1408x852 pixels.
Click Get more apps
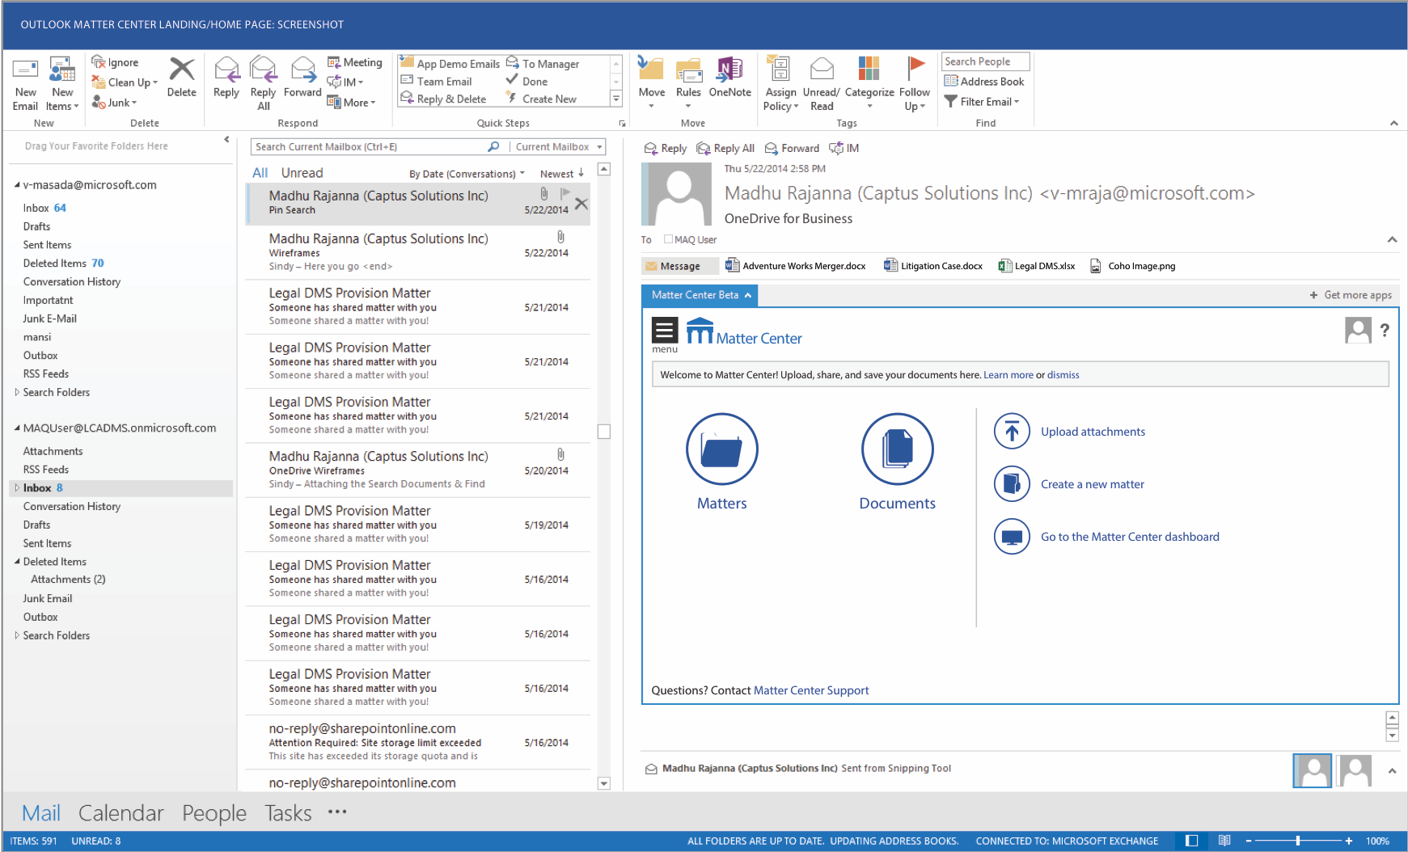click(x=1351, y=295)
